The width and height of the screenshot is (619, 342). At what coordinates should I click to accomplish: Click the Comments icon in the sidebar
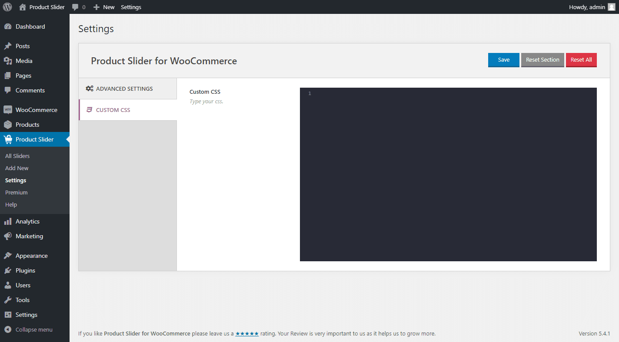tap(8, 90)
